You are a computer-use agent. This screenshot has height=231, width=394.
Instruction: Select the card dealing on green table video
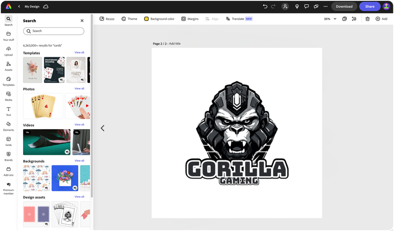click(47, 142)
